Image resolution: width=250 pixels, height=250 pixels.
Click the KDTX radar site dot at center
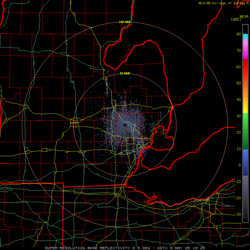(125, 125)
